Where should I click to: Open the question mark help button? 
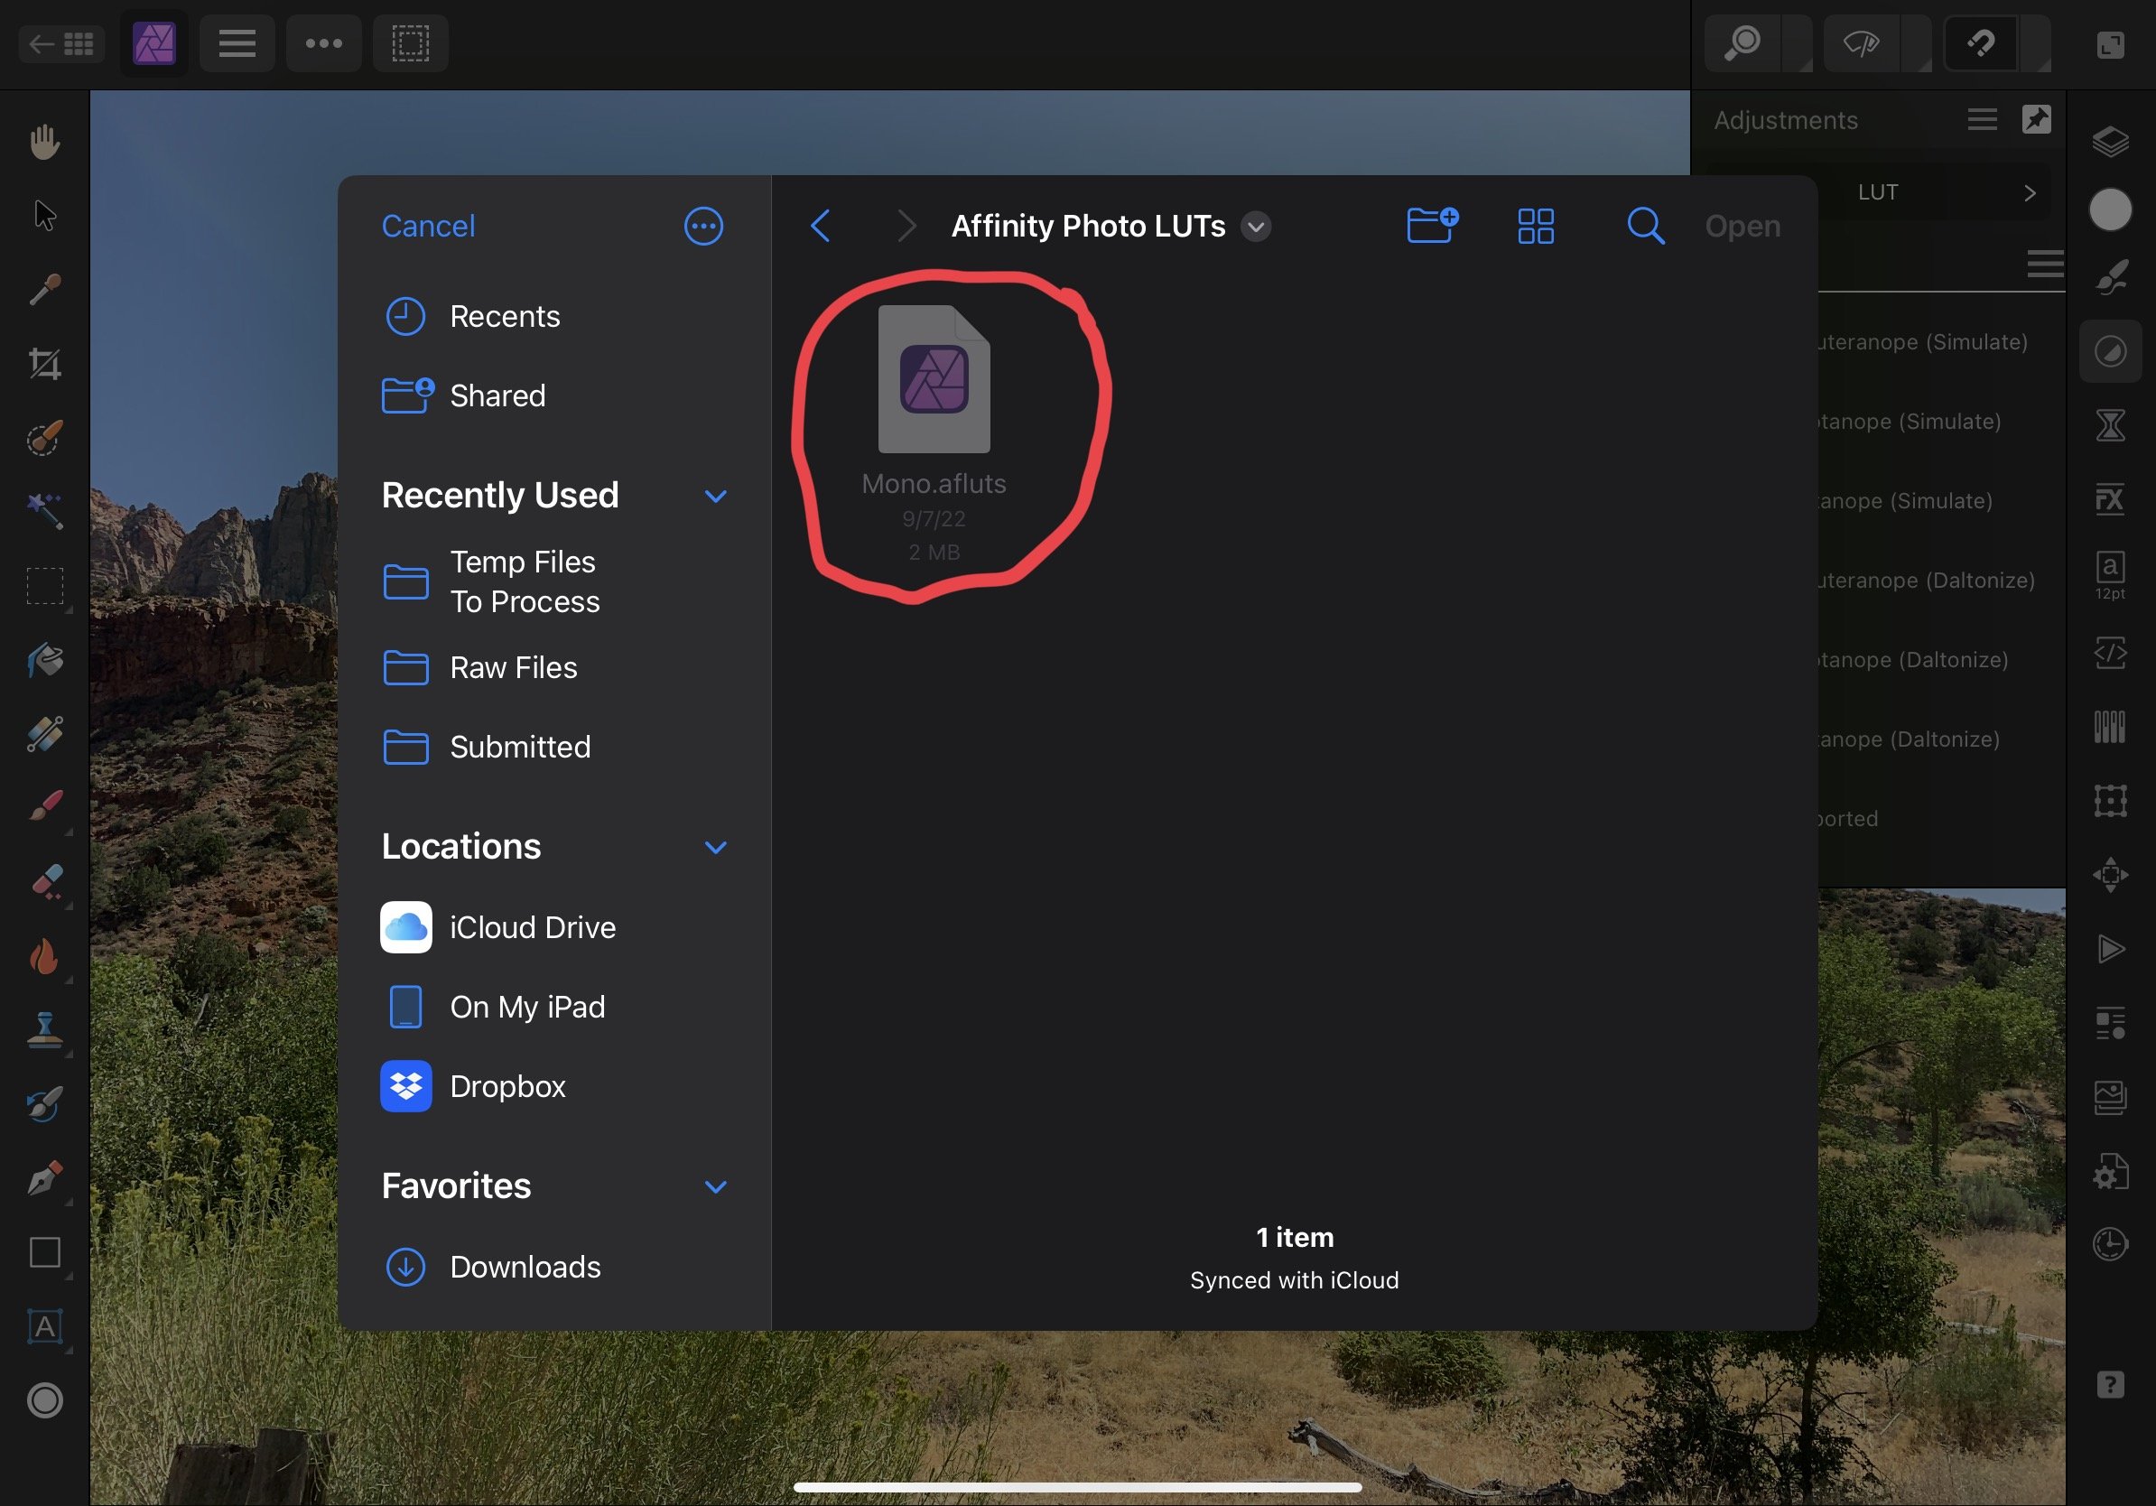(x=2110, y=1384)
